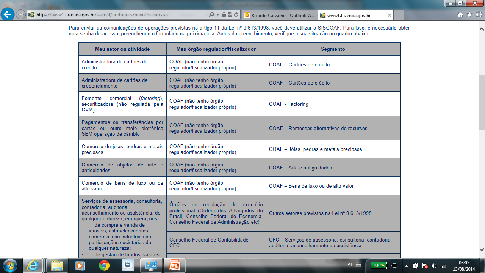Viewport: 485px width, 273px height.
Task: Select 'Administradora de cartões de crédito' cell
Action: point(122,64)
